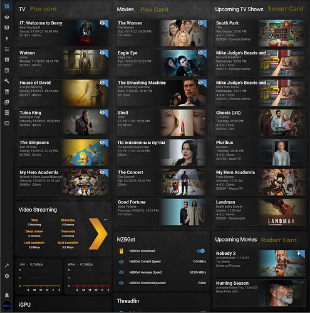Open the store (HACS) sidebar icon
Screen dimensions: 310x313
tap(7, 91)
